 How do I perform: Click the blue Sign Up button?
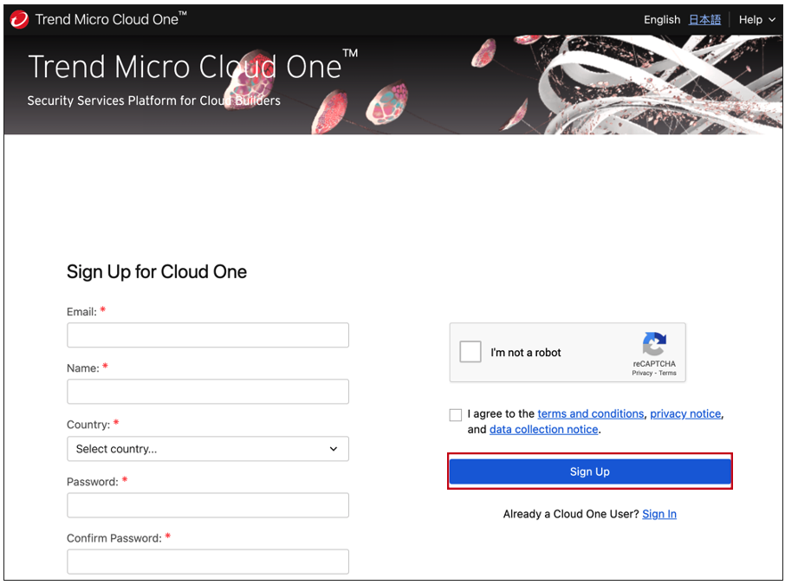(590, 471)
